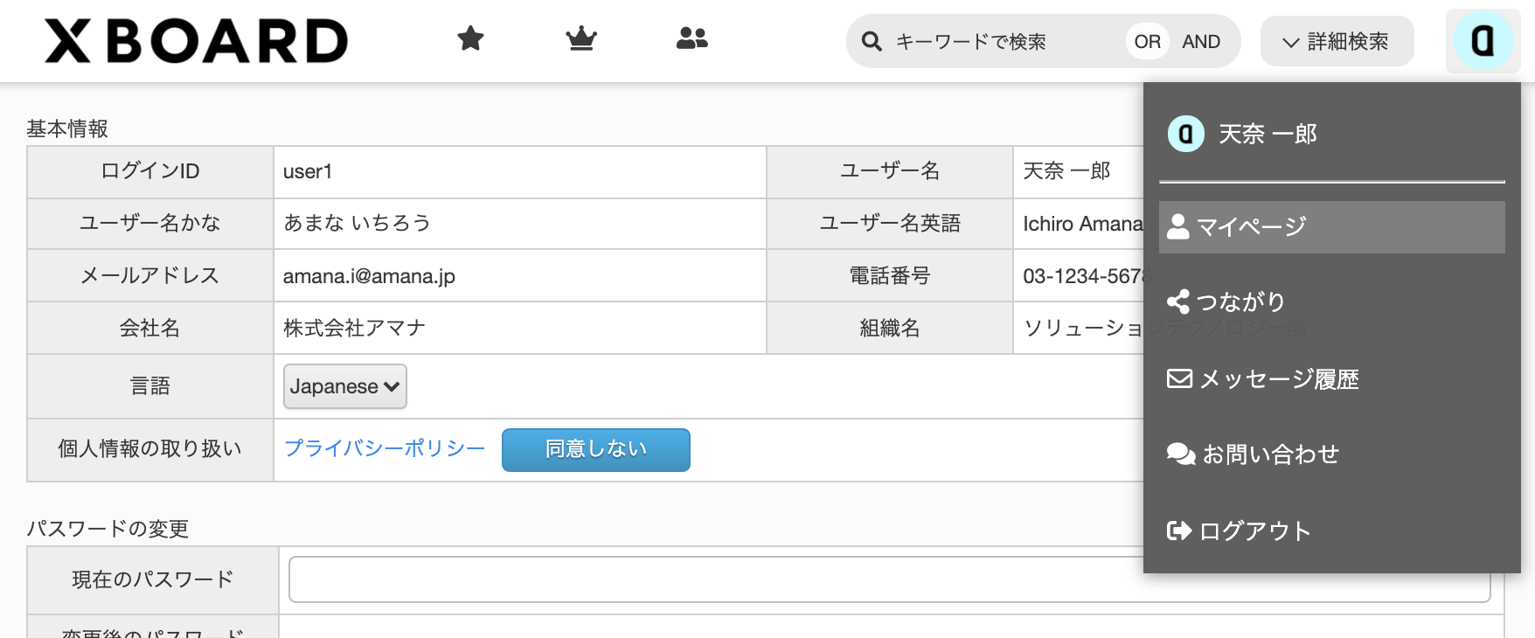The width and height of the screenshot is (1535, 638).
Task: Select the OR search mode toggle
Action: tap(1147, 41)
